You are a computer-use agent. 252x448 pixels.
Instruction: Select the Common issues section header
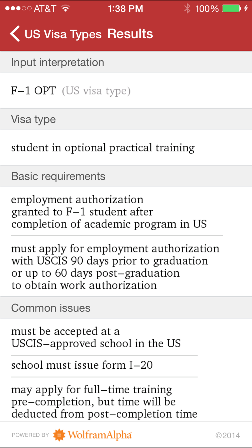click(126, 308)
